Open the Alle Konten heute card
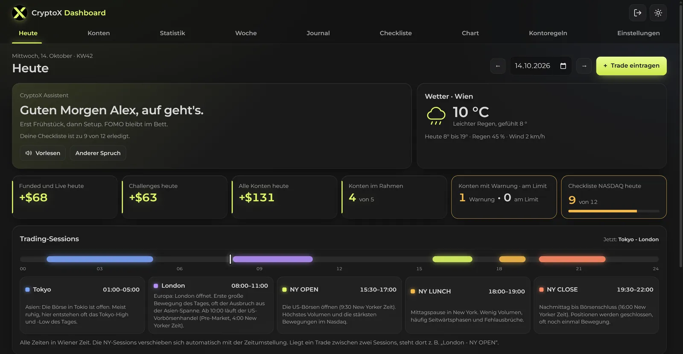 (x=284, y=197)
